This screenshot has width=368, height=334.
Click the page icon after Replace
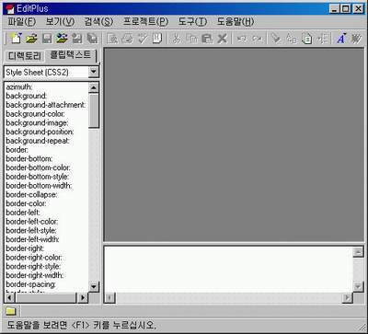(306, 39)
